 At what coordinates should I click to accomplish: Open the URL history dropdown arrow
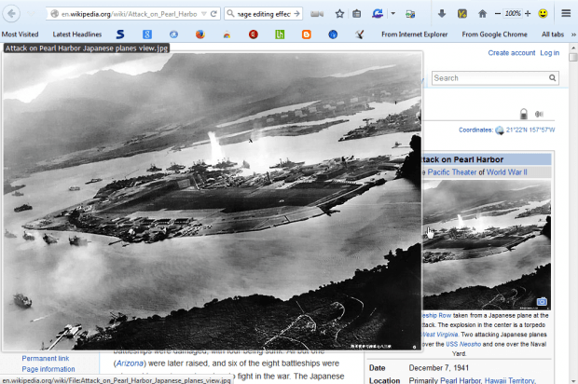point(204,14)
